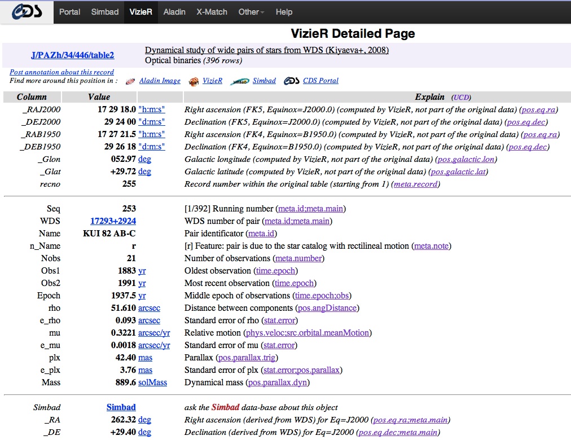
Task: Click Post annotation about this record
Action: pos(62,72)
